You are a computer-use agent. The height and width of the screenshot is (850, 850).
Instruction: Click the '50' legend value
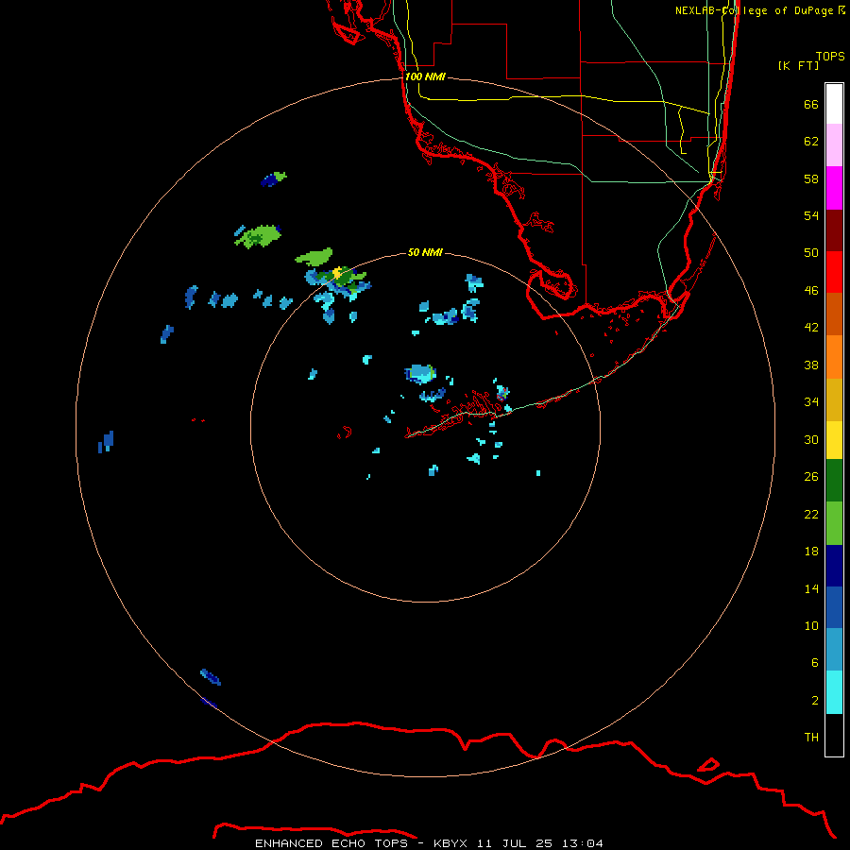(811, 253)
